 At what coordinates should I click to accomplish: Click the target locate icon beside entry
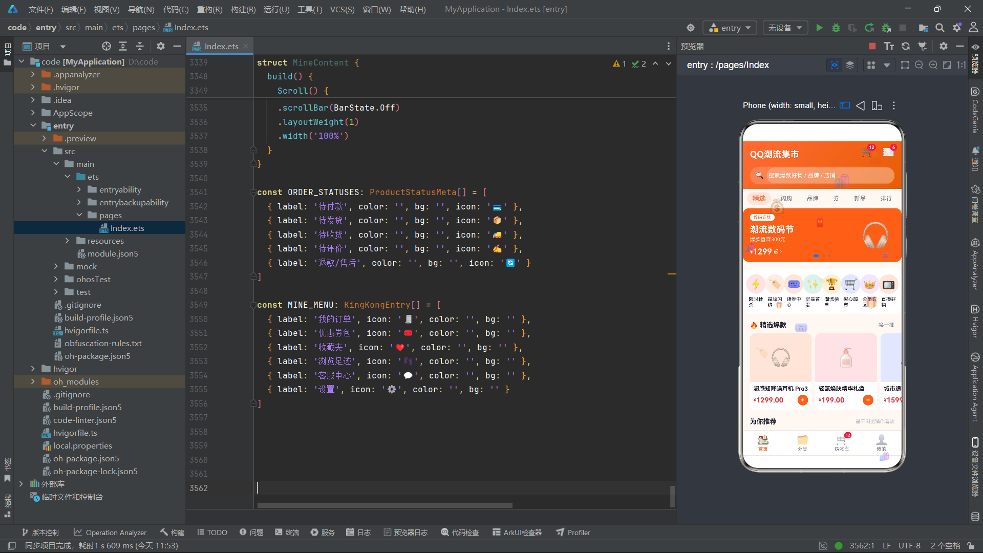point(691,28)
